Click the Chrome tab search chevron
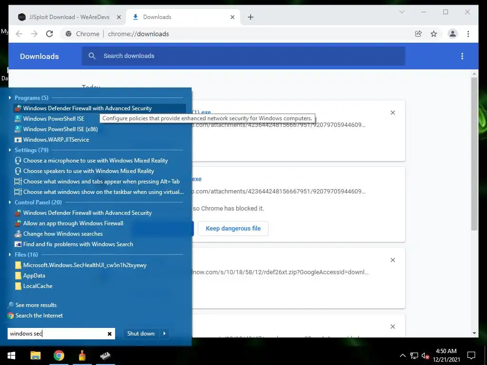 click(x=401, y=12)
